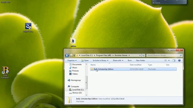Expand arrow after Rockstar Games breadcrumb
Screen dimensions: 193x108
click(129, 55)
